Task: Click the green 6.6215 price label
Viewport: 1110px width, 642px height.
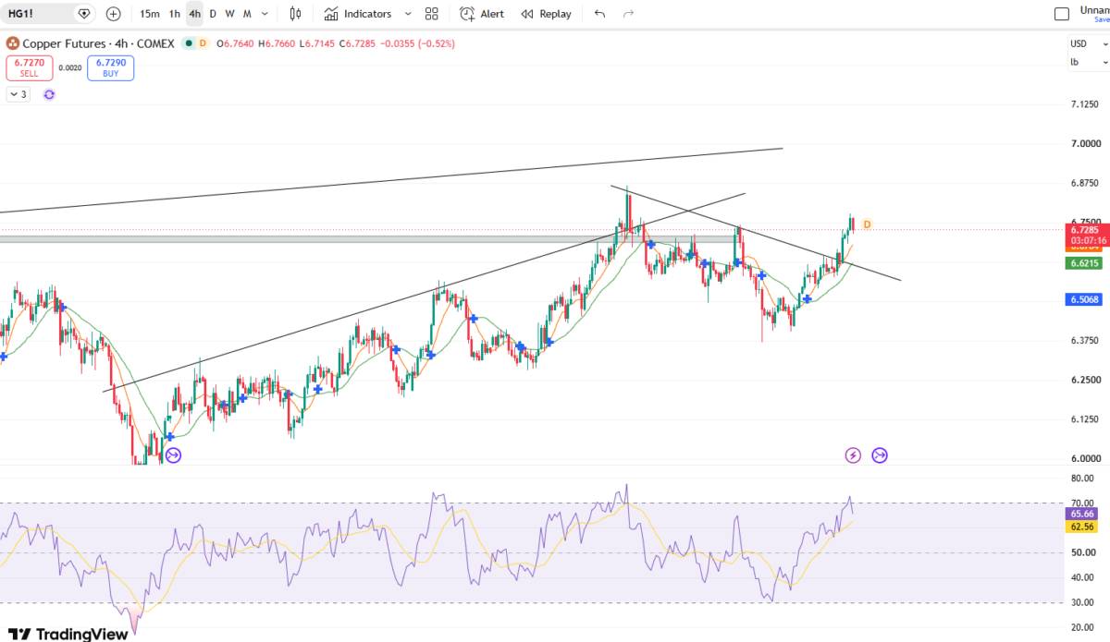Action: [1084, 263]
